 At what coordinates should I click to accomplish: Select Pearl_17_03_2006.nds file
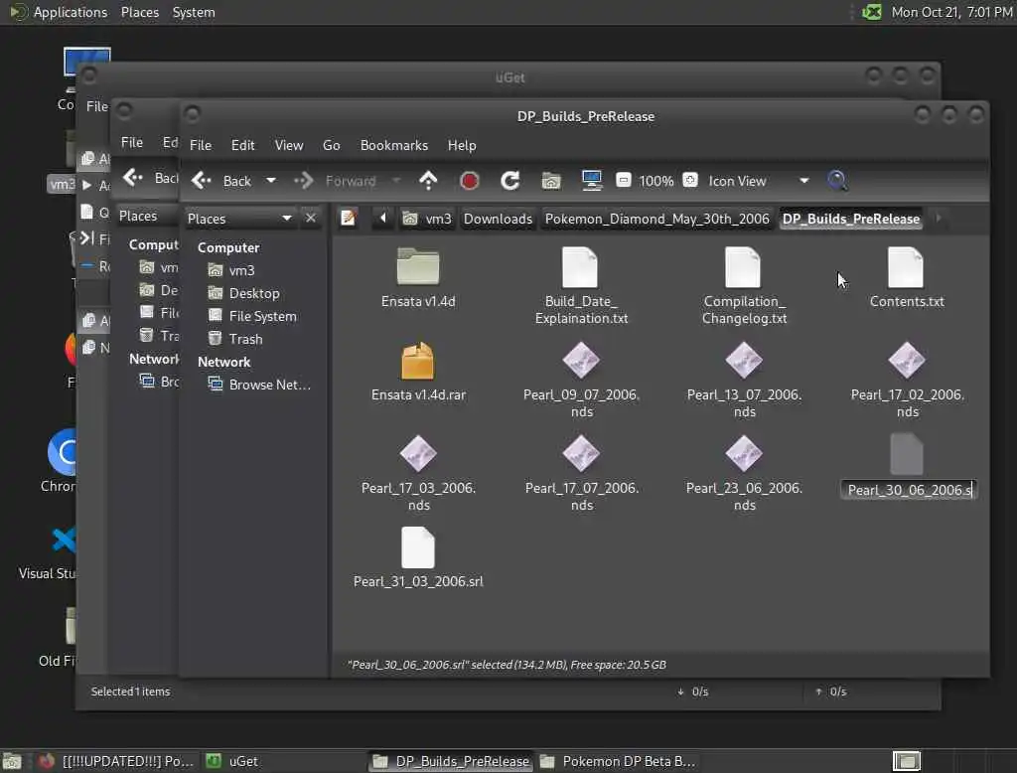click(x=418, y=473)
